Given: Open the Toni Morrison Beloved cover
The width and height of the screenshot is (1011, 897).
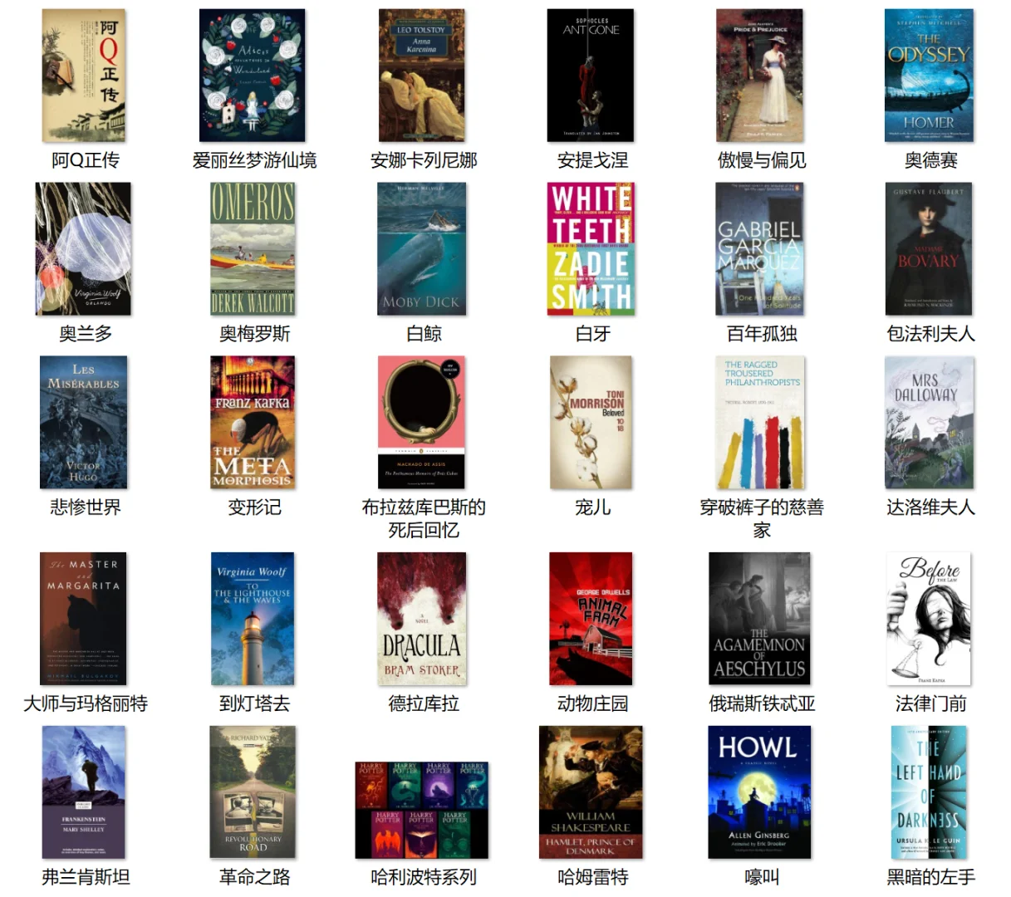Looking at the screenshot, I should 591,423.
